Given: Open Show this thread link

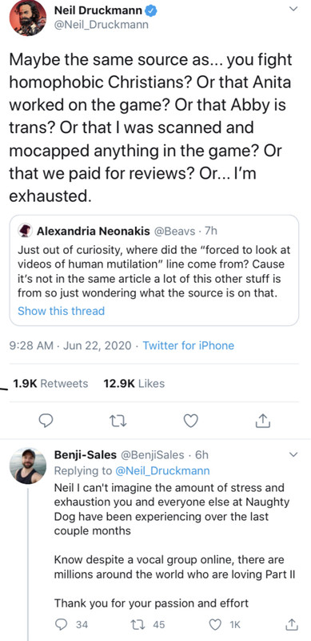Looking at the screenshot, I should [62, 311].
